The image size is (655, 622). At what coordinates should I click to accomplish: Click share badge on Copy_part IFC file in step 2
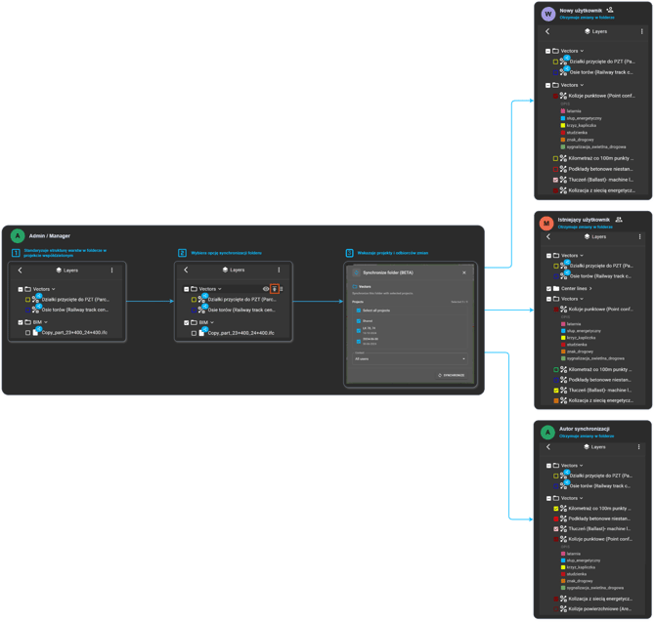pyautogui.click(x=204, y=330)
